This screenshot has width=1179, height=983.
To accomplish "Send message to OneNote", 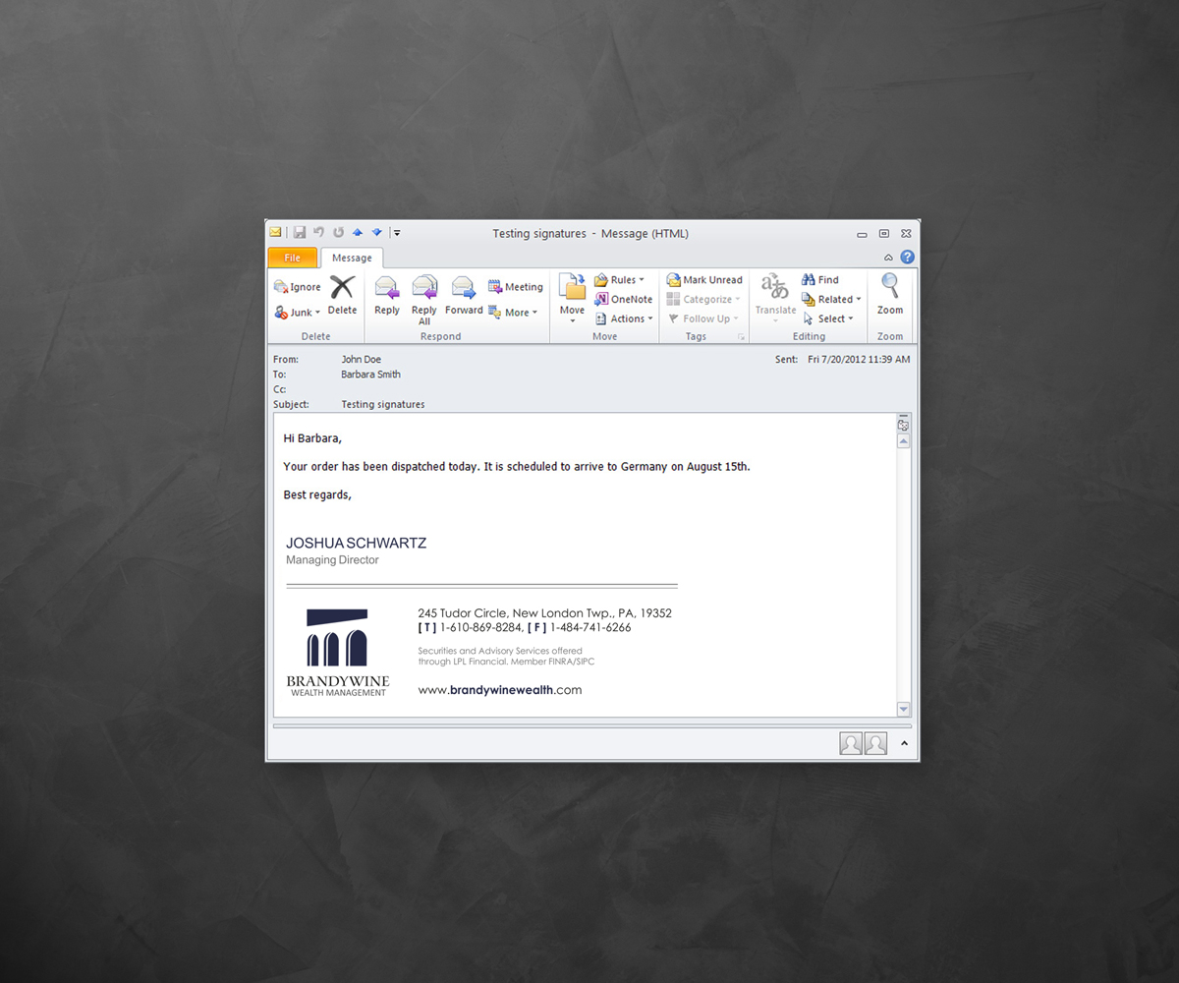I will (x=624, y=300).
